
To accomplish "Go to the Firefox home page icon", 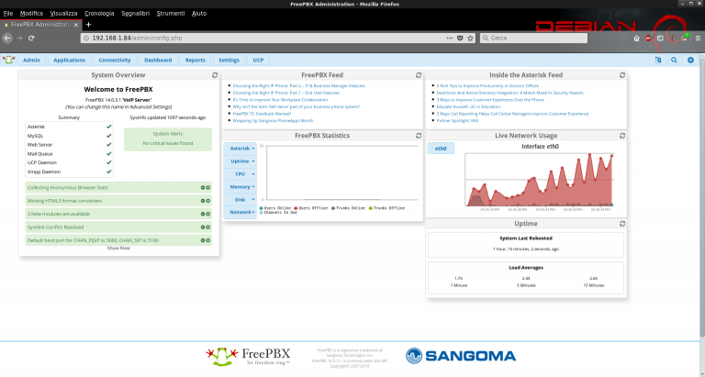I will 637,39.
